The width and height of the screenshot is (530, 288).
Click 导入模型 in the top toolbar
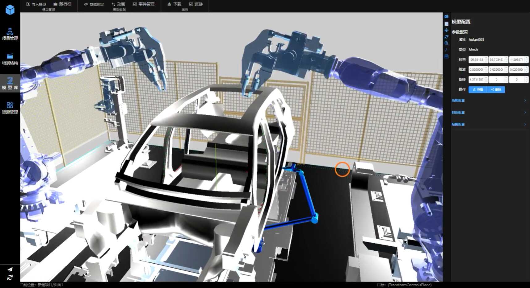(36, 4)
